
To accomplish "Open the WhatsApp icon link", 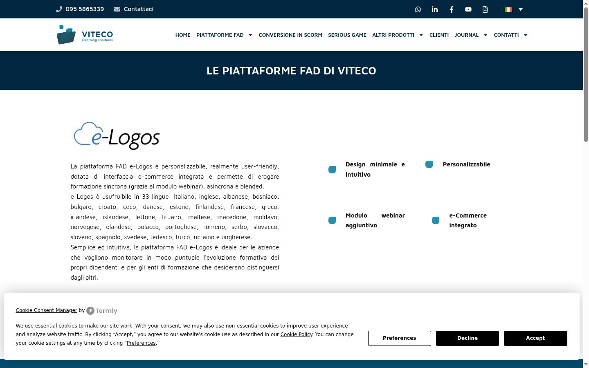I will 418,9.
